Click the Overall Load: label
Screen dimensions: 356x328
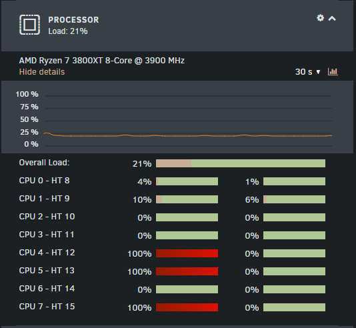pos(44,163)
